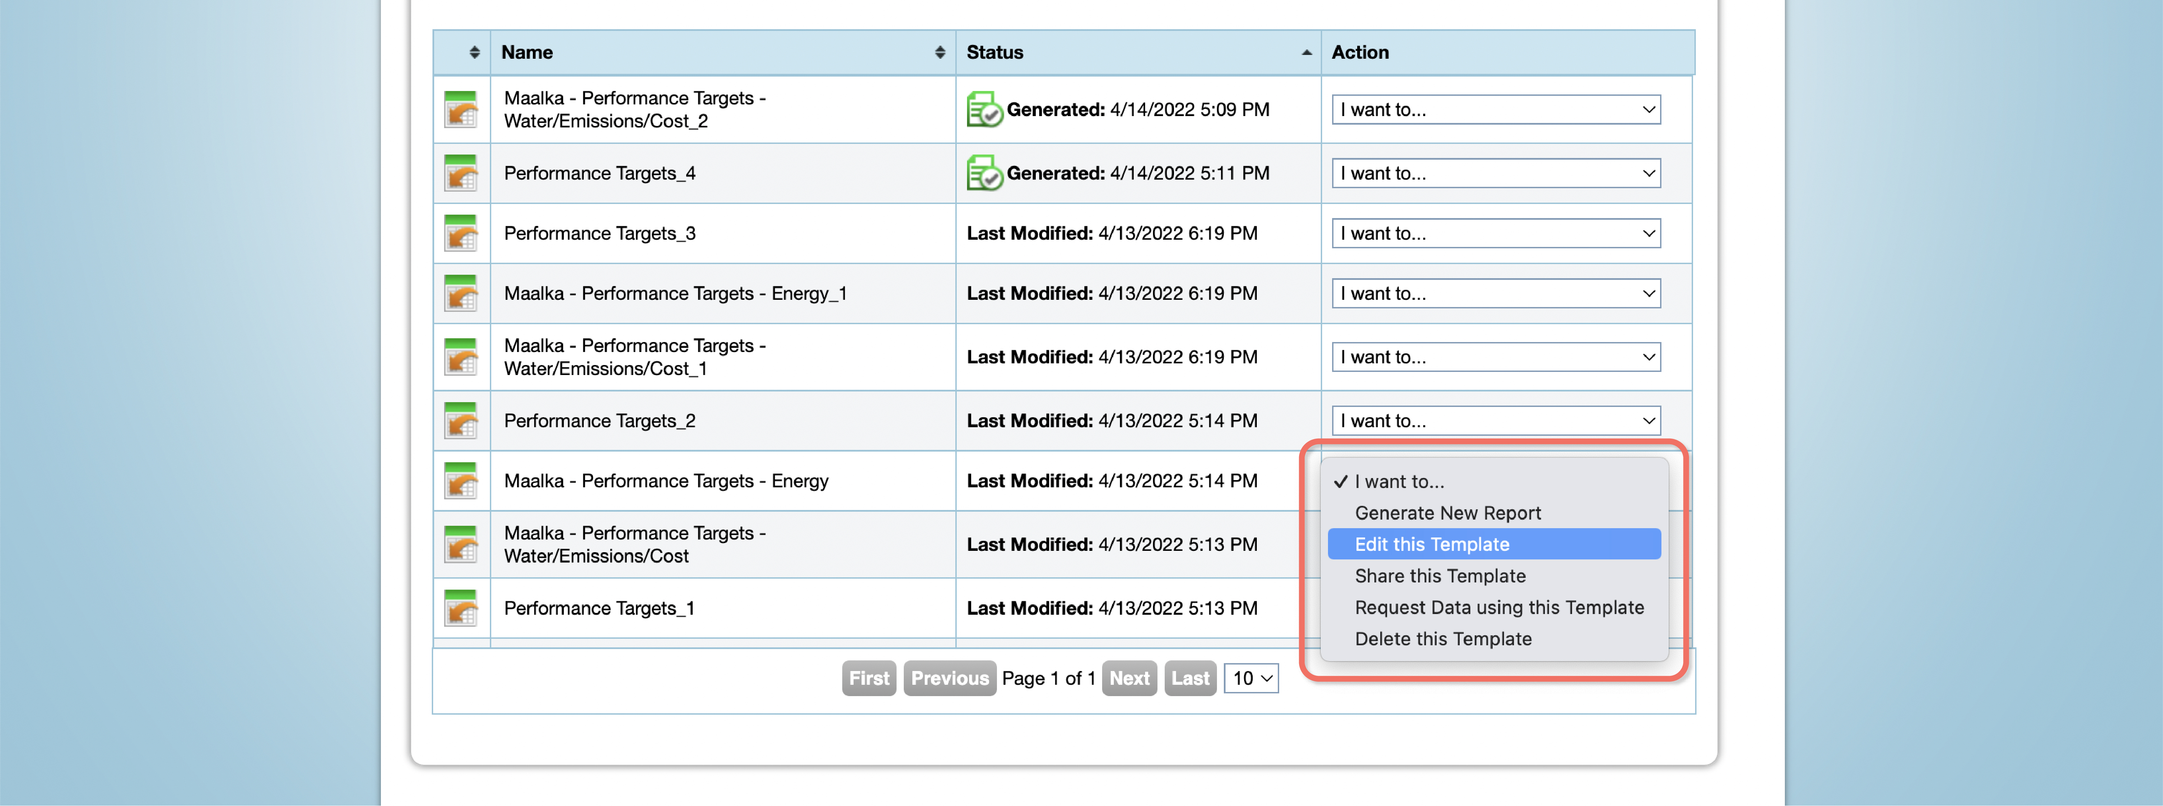The height and width of the screenshot is (806, 2163).
Task: Click template icon for Maalka Water/Emissions/Cost_1
Action: [461, 357]
